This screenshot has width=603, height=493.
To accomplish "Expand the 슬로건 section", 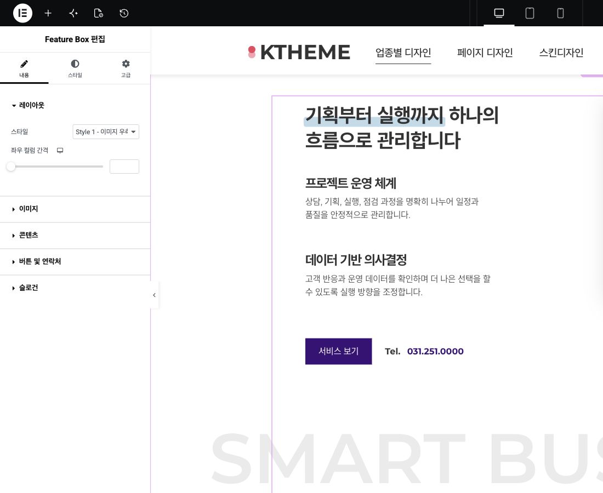I will (75, 288).
